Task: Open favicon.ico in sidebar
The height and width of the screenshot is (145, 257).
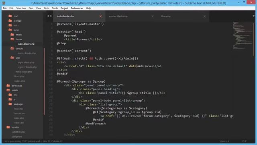Action: coord(19,113)
